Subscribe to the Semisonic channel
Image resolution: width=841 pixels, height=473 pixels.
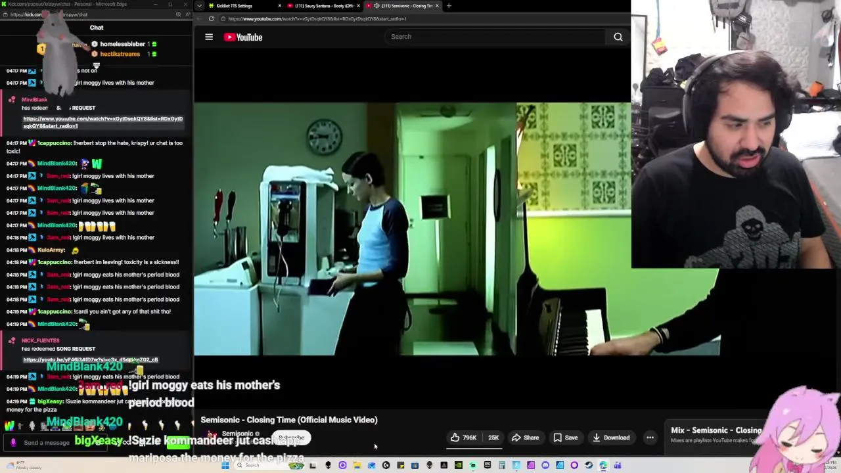pos(292,438)
